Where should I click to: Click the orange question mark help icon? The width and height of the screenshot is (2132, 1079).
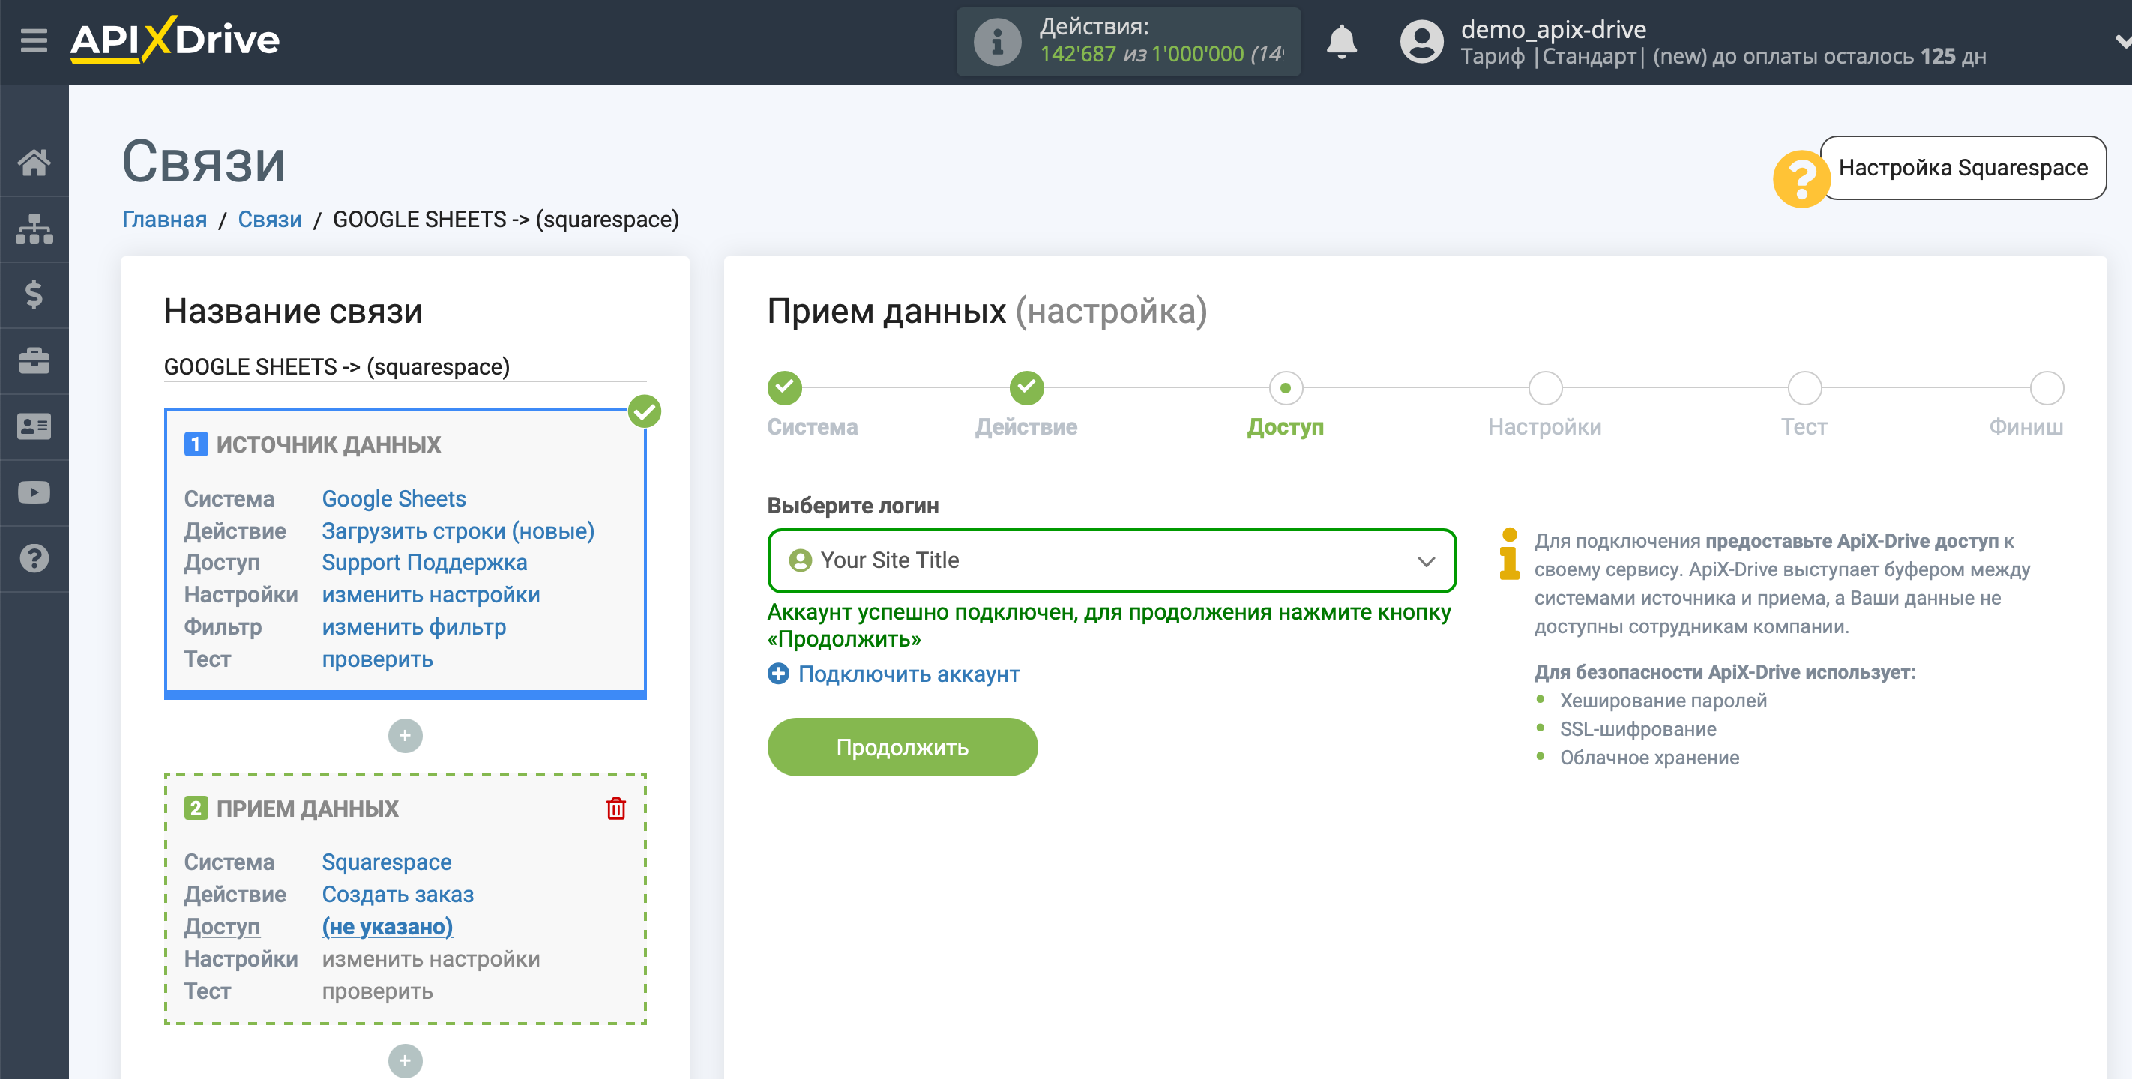(1801, 179)
